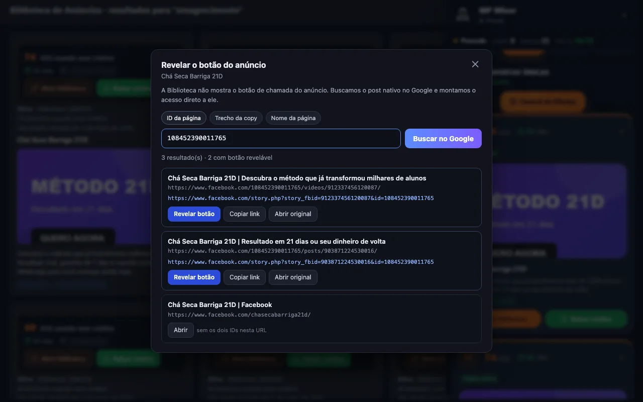643x402 pixels.
Task: Click 'sem os dois IDs nesta URL' note
Action: 232,331
